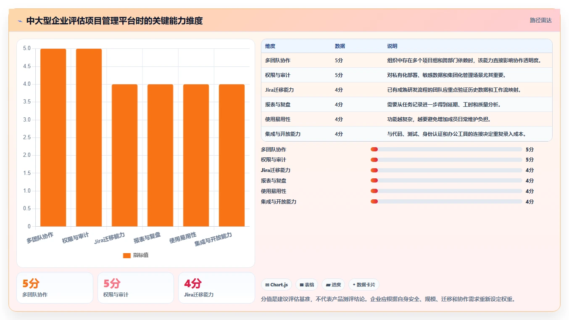569x320 pixels.
Task: Click the 进度 chip
Action: click(333, 285)
